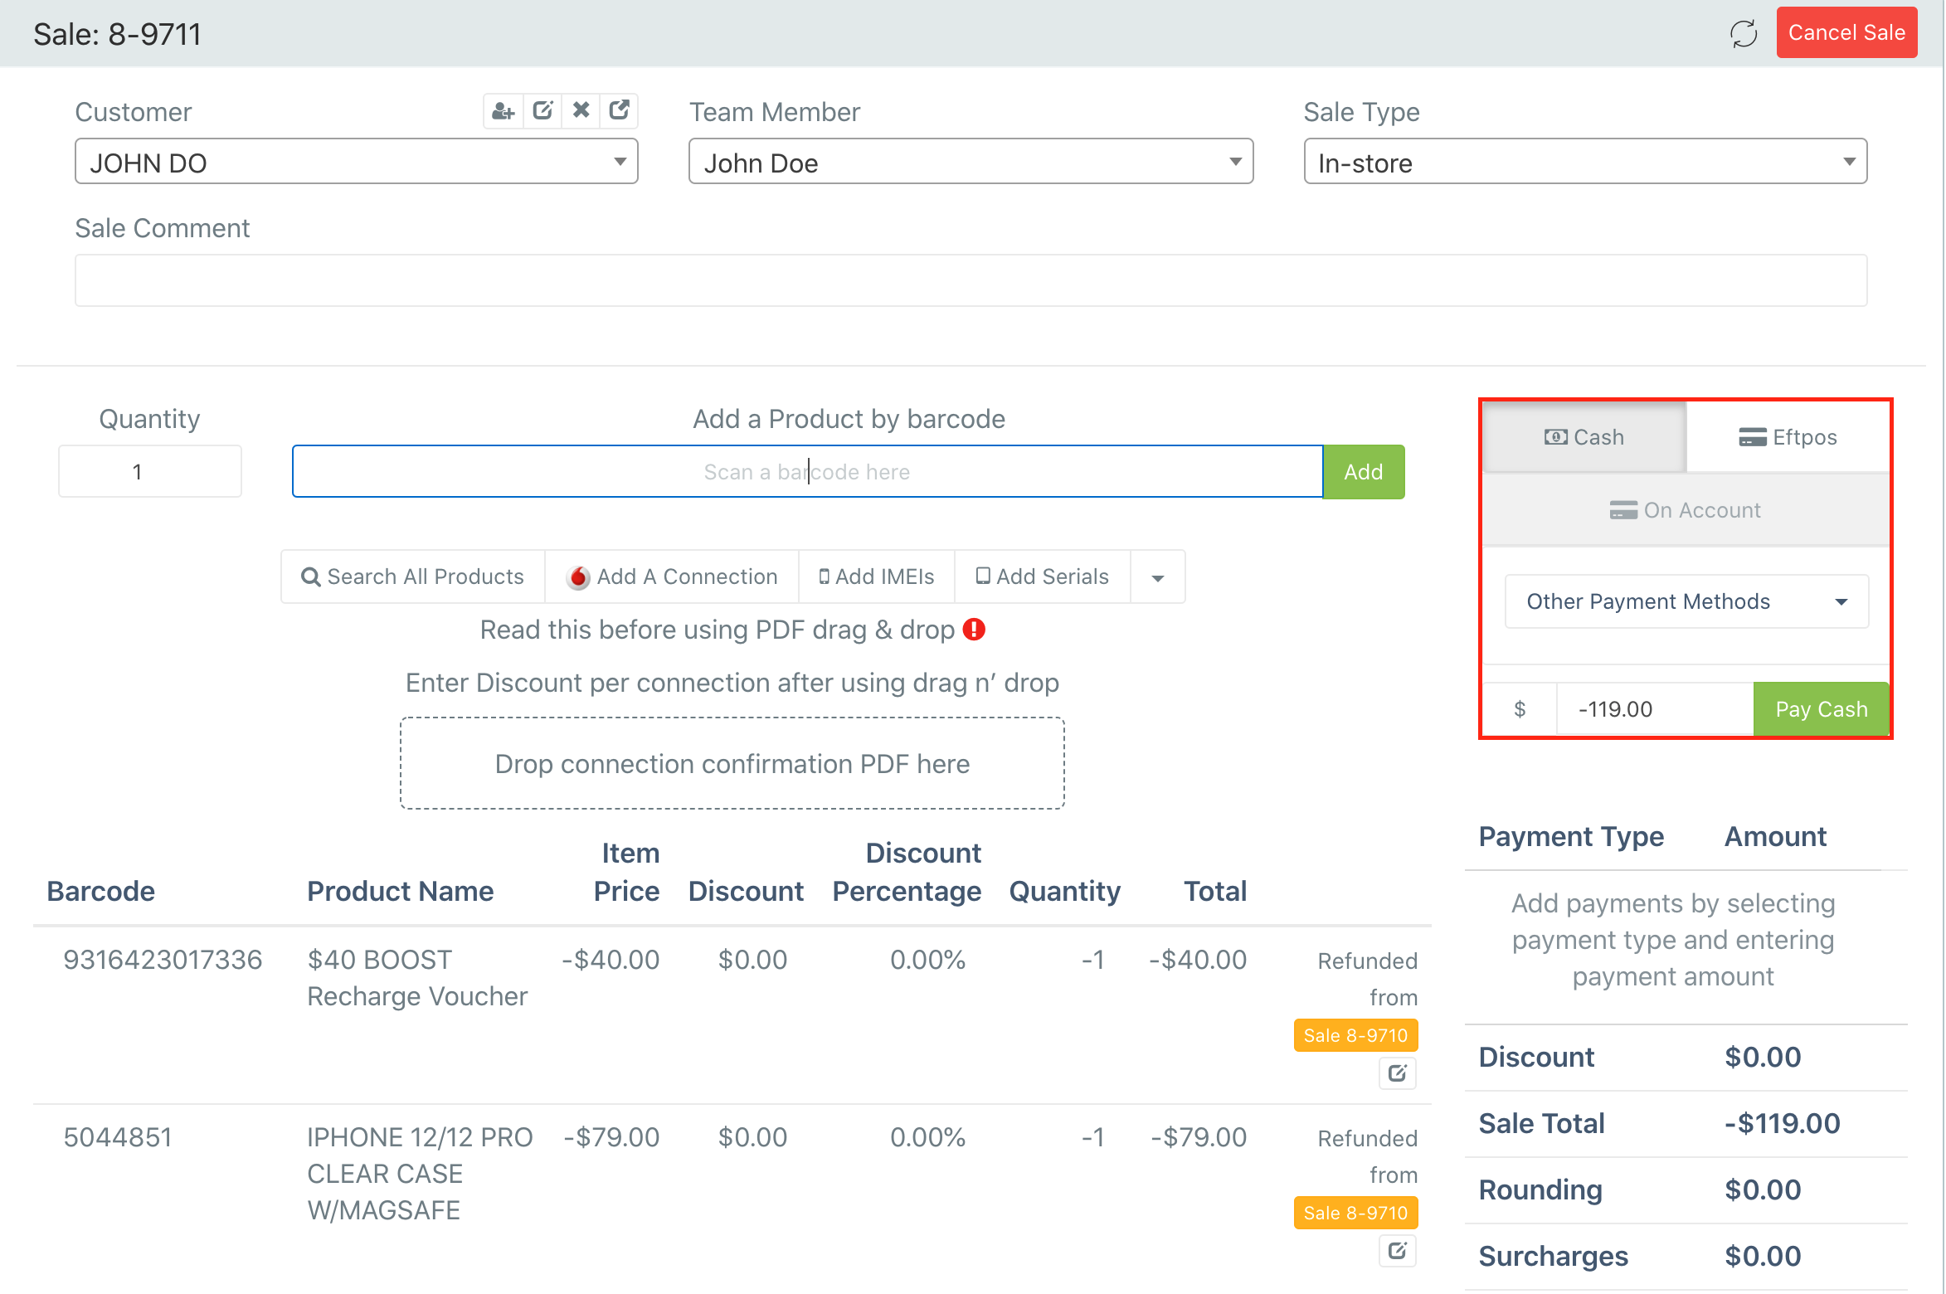Screen dimensions: 1946x1294
Task: Select the Cash payment tab
Action: click(x=1584, y=437)
